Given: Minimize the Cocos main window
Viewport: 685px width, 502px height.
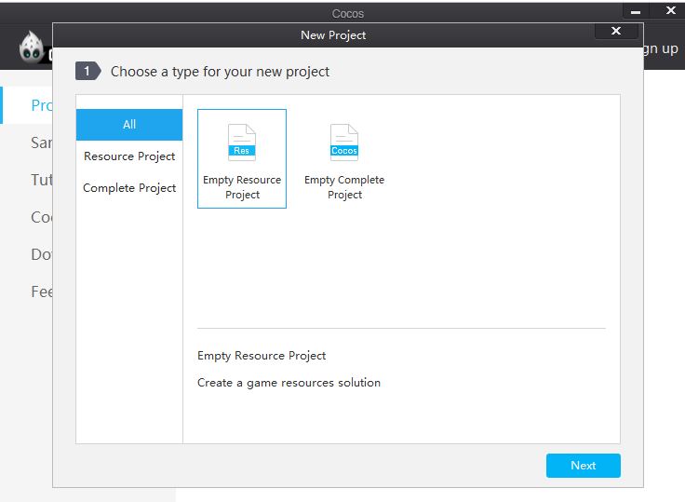Looking at the screenshot, I should (x=636, y=10).
